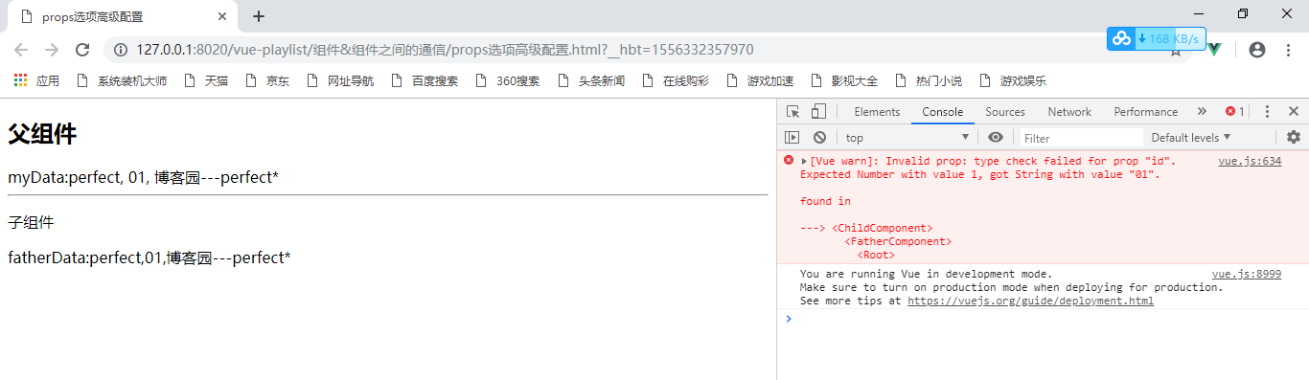The height and width of the screenshot is (380, 1309).
Task: Open the vuejs.org deployment guide link
Action: 1030,301
